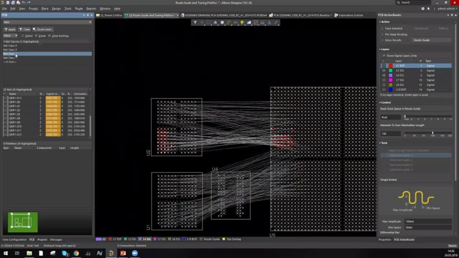Enable Gloss Results checkbox
The height and width of the screenshot is (258, 459).
[382, 40]
